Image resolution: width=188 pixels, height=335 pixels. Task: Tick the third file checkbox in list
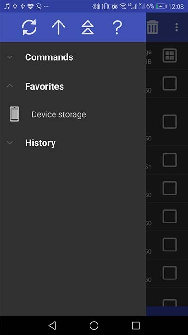[x=170, y=160]
